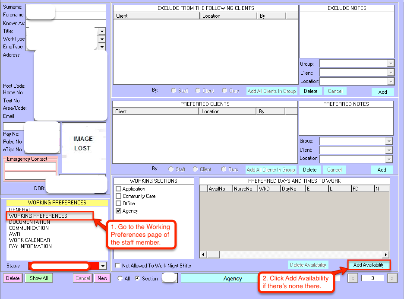Go to next record using right arrow
Screen dimensions: 404x299
click(x=392, y=278)
